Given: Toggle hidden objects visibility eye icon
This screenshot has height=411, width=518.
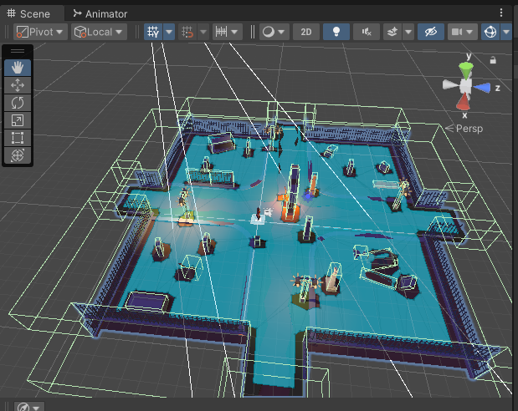Looking at the screenshot, I should (431, 32).
